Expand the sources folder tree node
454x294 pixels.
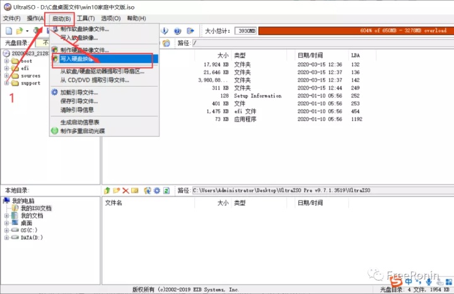click(x=6, y=76)
